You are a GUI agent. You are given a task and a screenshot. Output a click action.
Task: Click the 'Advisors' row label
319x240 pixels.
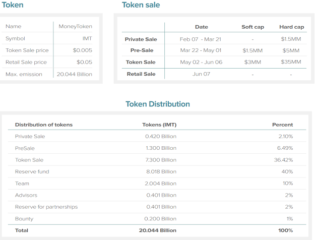(x=26, y=195)
